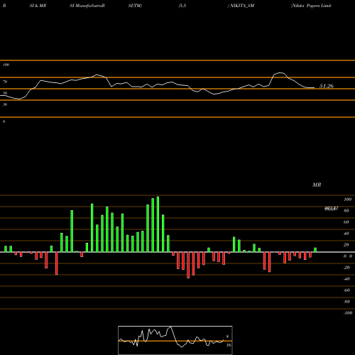The image size is (355, 355).
Task: Click the Nikita Papers Limit title text
Action: (311, 6)
